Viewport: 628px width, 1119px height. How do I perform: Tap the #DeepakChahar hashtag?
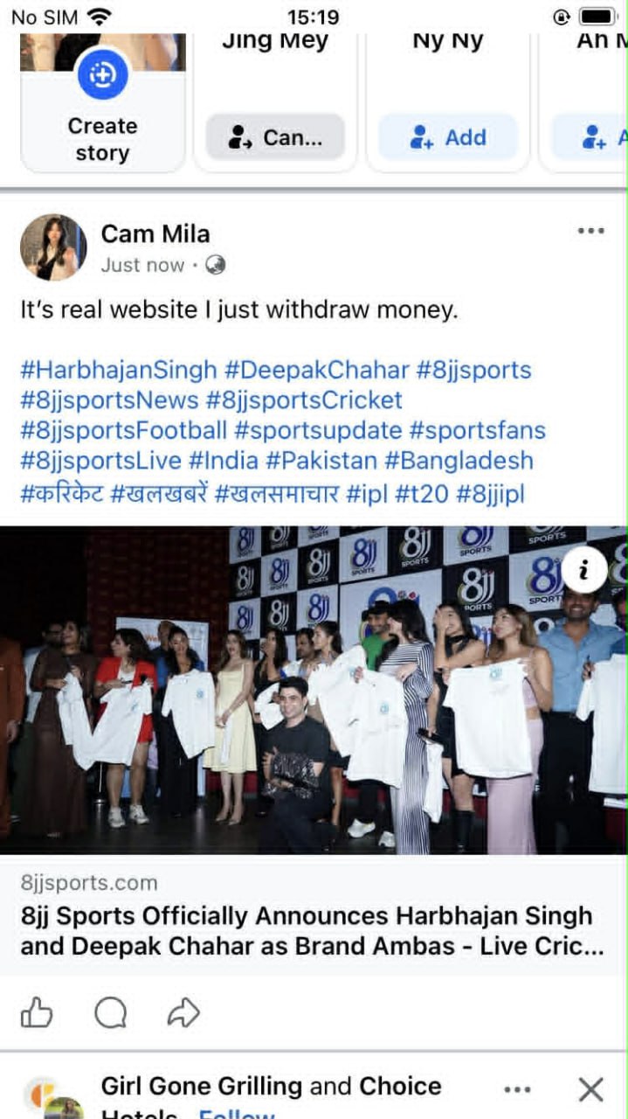coord(316,370)
